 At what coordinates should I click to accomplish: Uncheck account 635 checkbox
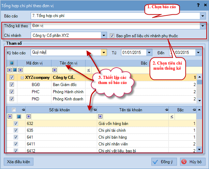click(x=16, y=130)
